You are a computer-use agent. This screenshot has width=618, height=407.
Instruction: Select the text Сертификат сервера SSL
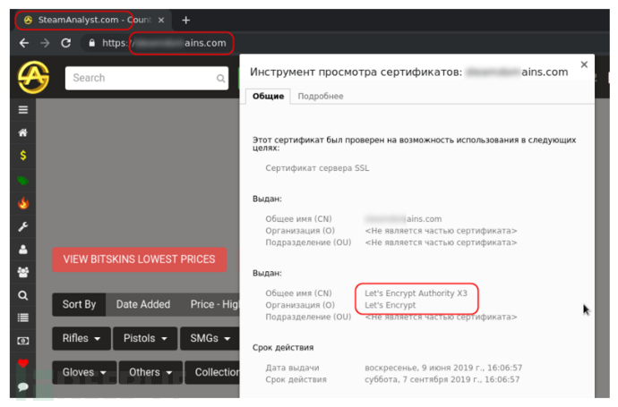tap(317, 168)
